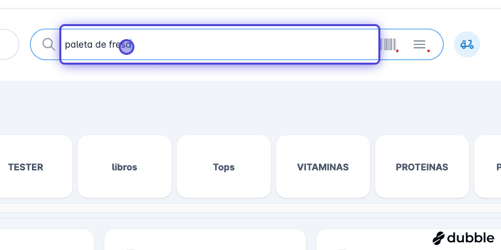Image resolution: width=501 pixels, height=250 pixels.
Task: Select the libros category card
Action: [x=125, y=166]
